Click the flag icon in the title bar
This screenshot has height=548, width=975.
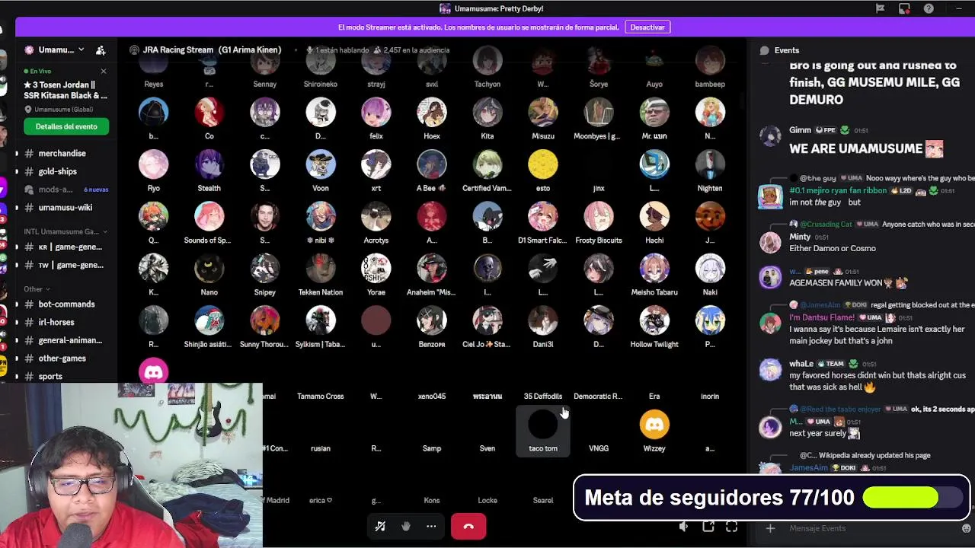click(880, 8)
